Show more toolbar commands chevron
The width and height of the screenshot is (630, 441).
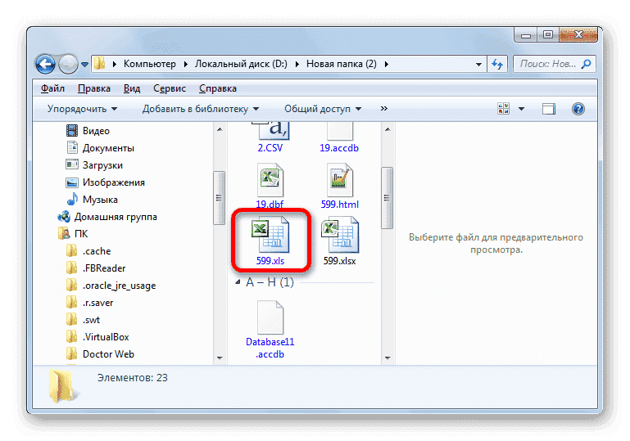click(x=384, y=108)
